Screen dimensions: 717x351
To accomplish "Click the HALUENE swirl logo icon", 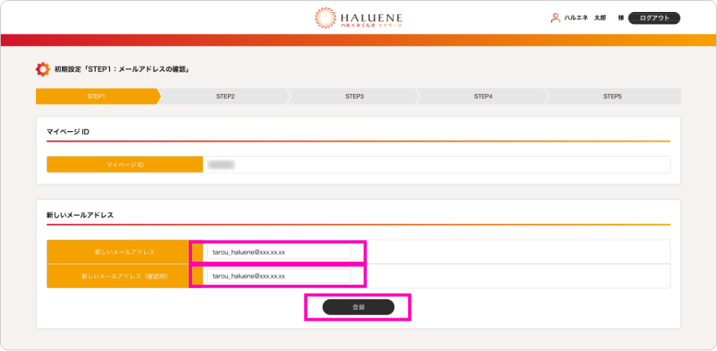I will click(327, 18).
